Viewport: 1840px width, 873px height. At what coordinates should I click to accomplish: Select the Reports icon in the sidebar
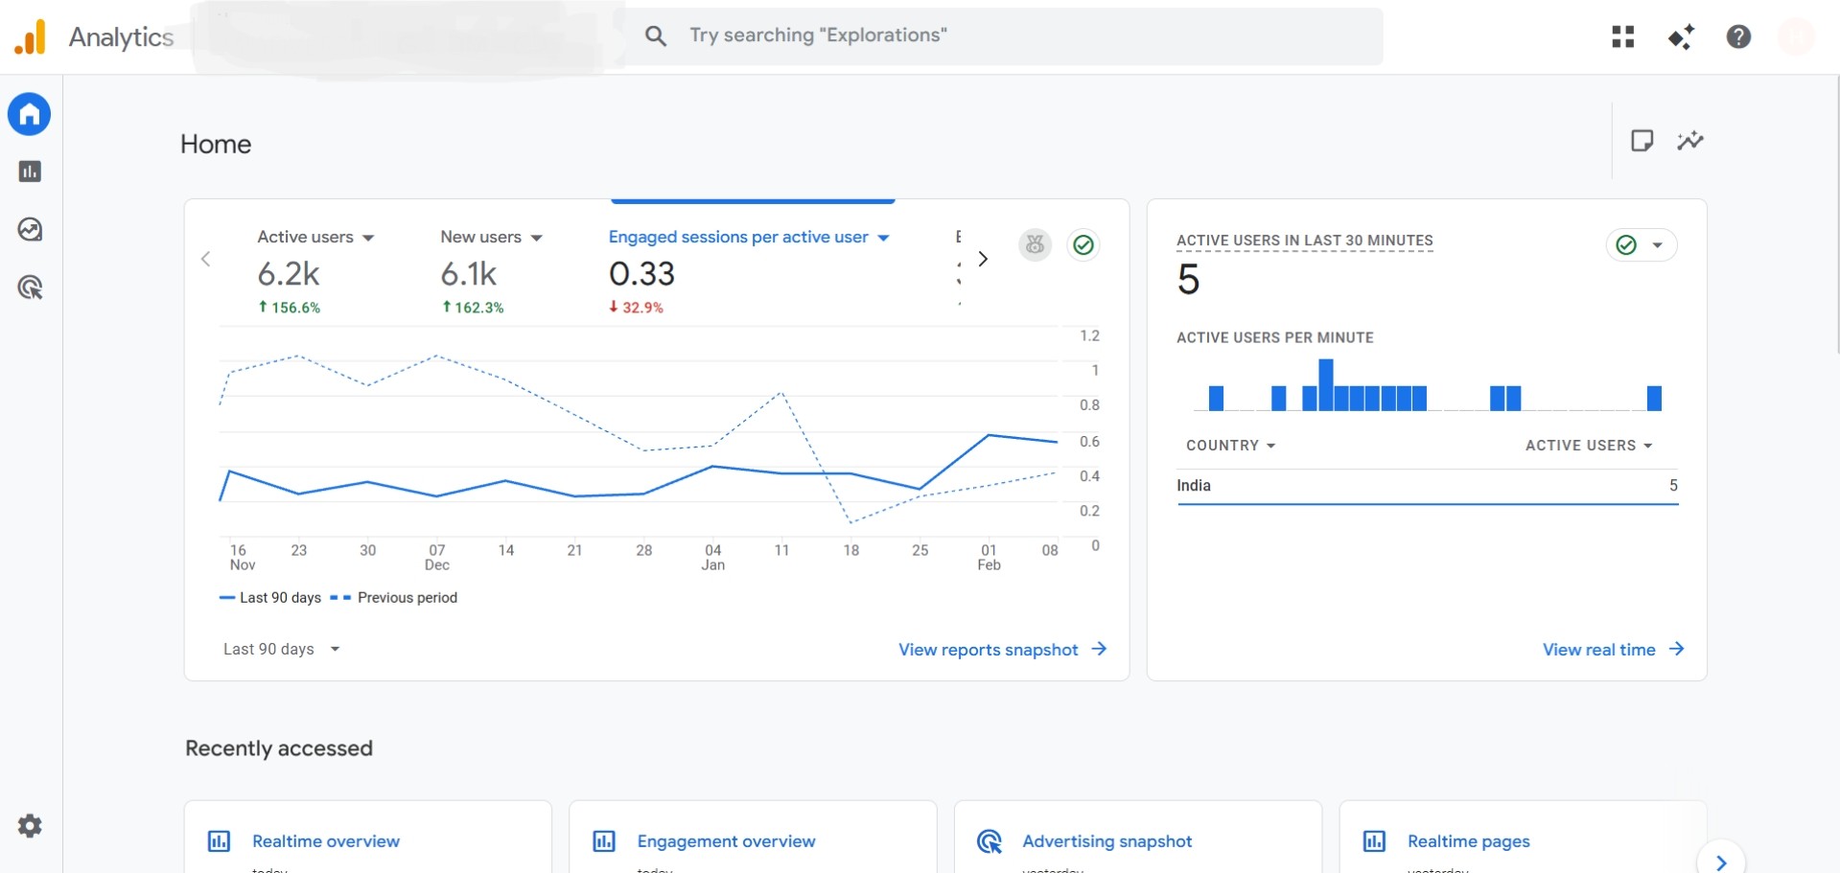click(x=29, y=172)
